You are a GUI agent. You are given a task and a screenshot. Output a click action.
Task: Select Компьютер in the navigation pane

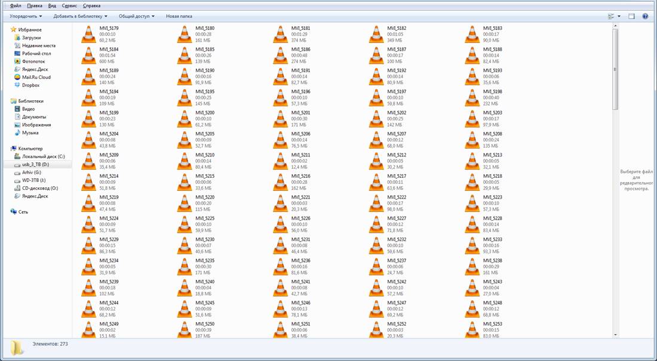click(x=30, y=149)
